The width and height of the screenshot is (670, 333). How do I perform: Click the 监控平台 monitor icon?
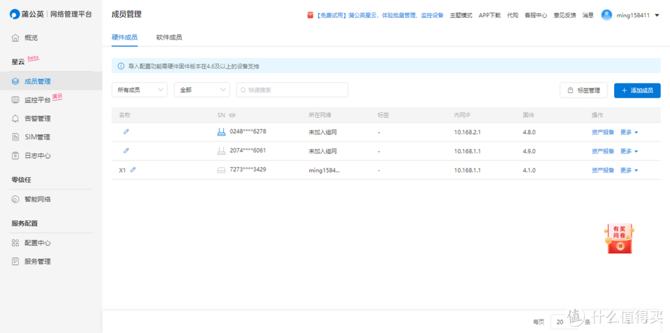coord(16,100)
